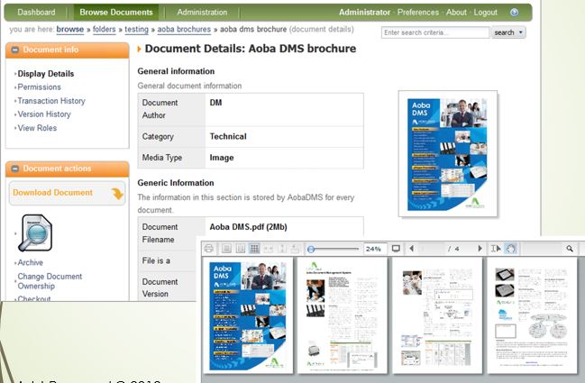Click the 24% zoom value field
This screenshot has width=585, height=383.
point(375,249)
